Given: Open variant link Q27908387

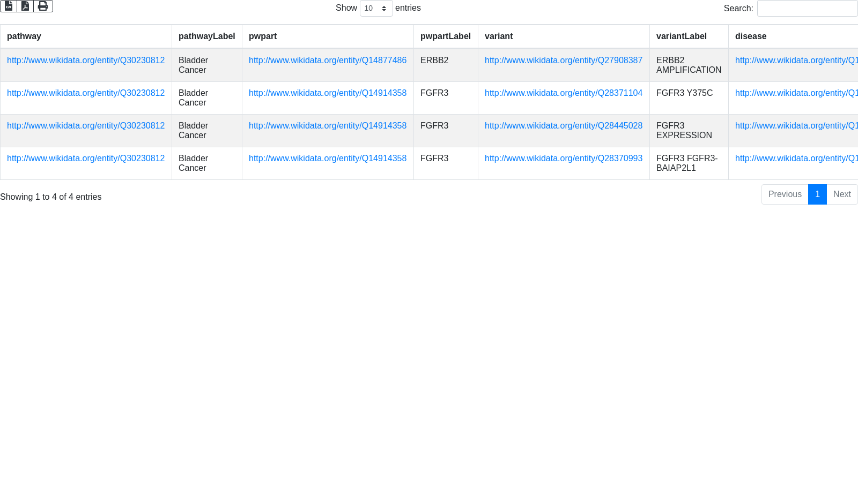Looking at the screenshot, I should coord(563,61).
